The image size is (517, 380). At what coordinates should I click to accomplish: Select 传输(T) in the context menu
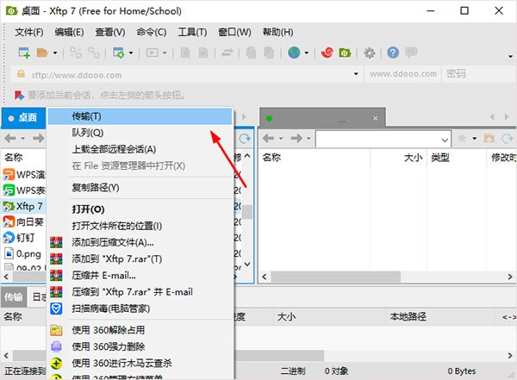coord(140,116)
